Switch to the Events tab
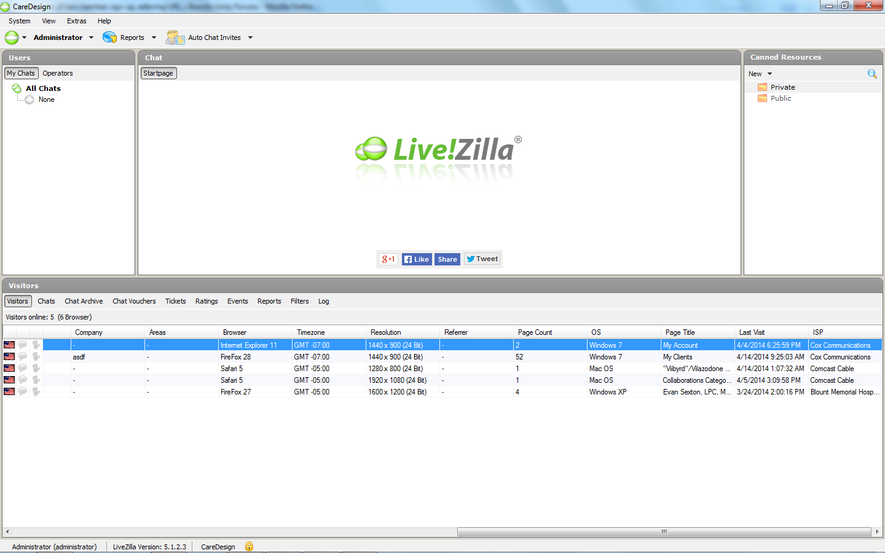Viewport: 885px width, 553px height. pos(238,301)
